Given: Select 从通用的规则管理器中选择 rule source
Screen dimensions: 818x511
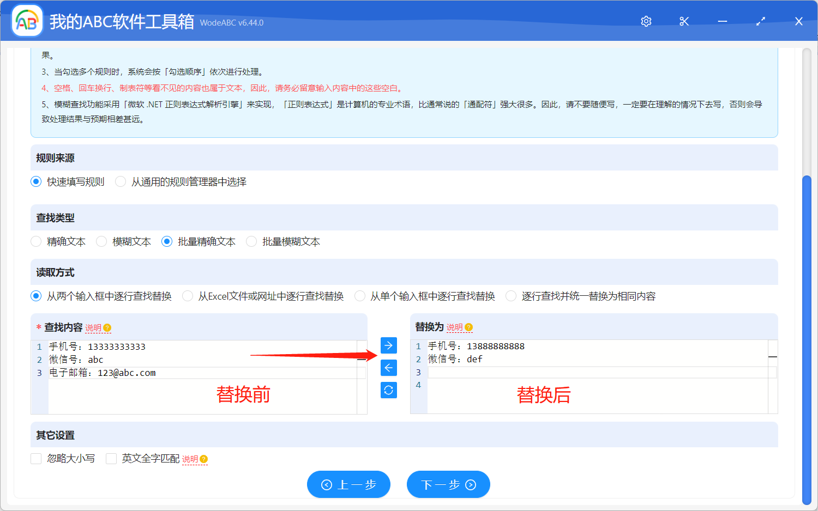Looking at the screenshot, I should [120, 181].
